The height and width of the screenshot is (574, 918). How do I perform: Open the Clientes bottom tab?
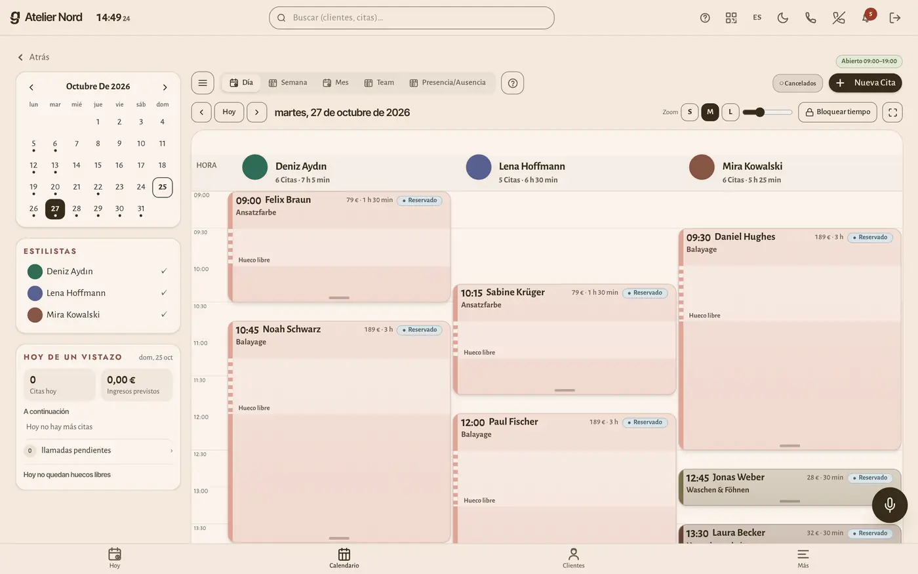tap(574, 558)
